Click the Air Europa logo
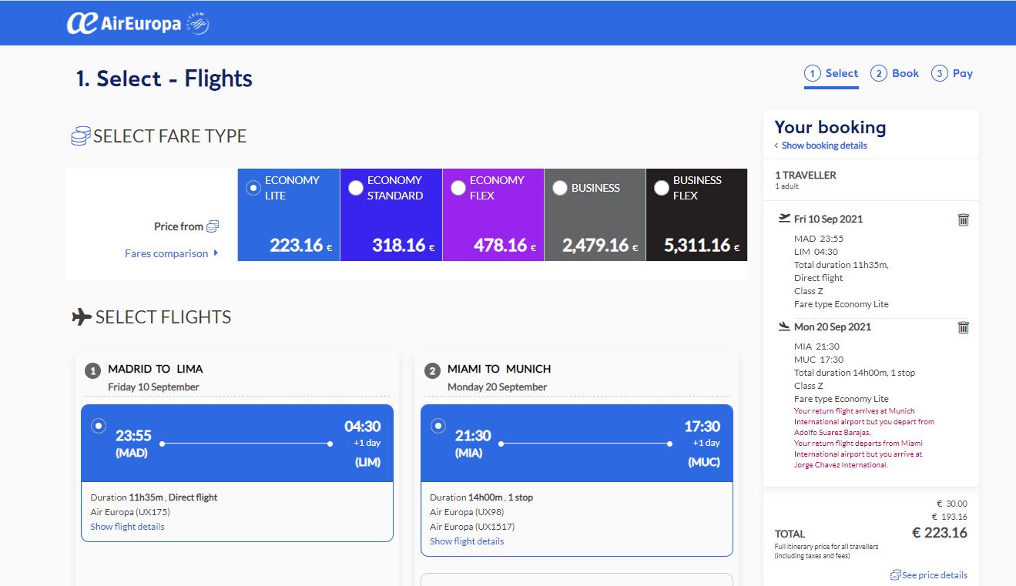 124,24
